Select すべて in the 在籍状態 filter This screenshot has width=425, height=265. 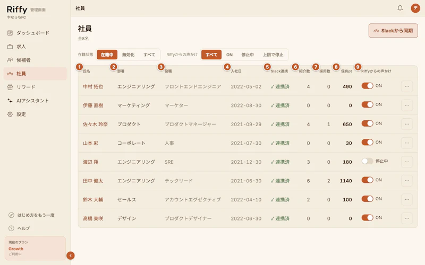[x=149, y=55]
